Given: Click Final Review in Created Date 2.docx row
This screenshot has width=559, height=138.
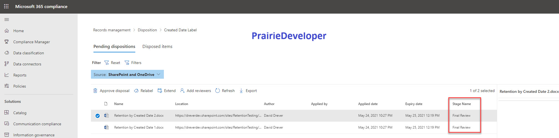Looking at the screenshot, I should click(461, 116).
